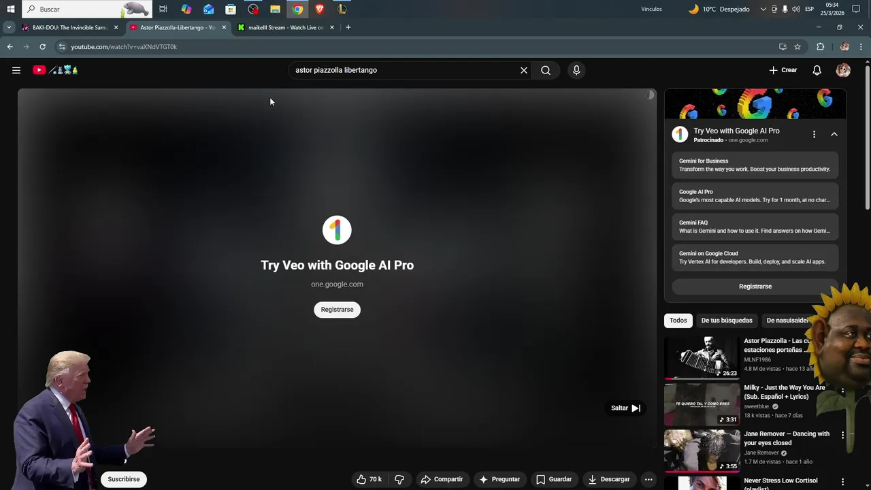Save the video with Guardar
This screenshot has width=871, height=490.
[554, 479]
